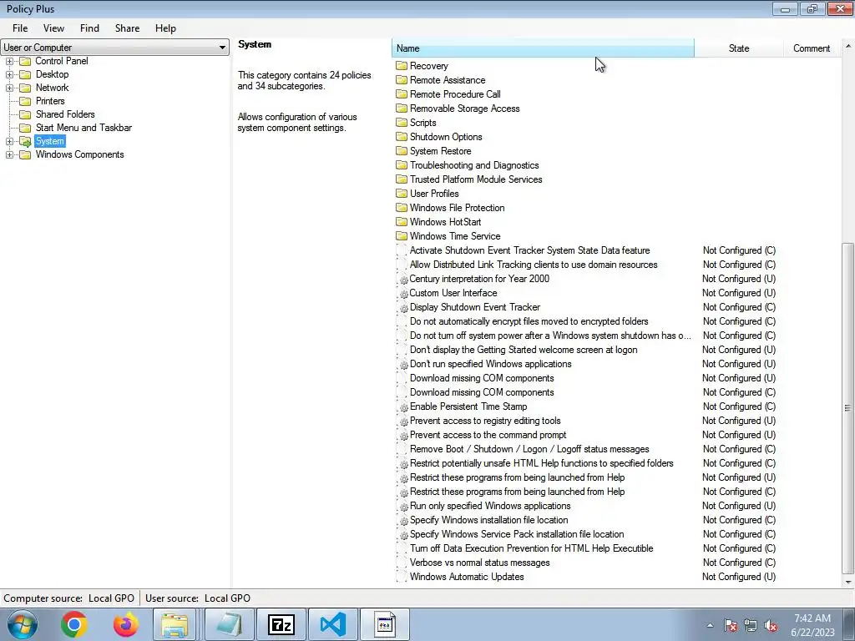Click the scrollbar down arrow in policy list
855x641 pixels.
[x=848, y=582]
